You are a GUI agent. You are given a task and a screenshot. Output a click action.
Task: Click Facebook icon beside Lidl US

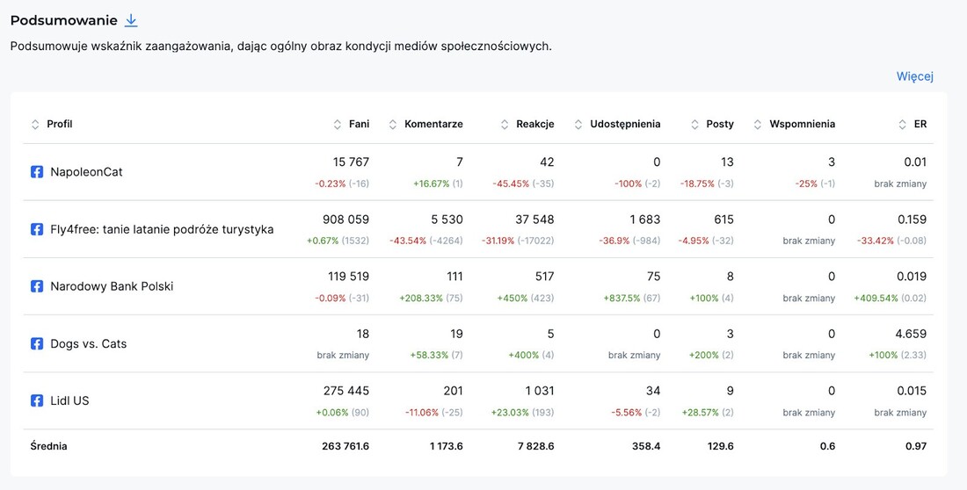pyautogui.click(x=37, y=400)
